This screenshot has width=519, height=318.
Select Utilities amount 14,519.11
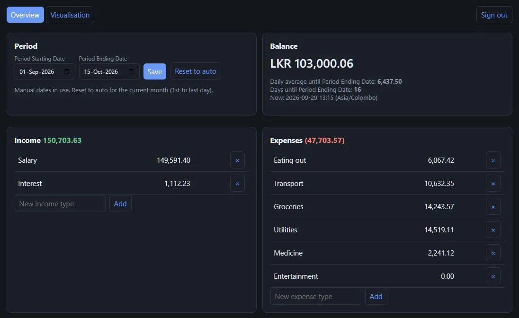click(x=439, y=230)
